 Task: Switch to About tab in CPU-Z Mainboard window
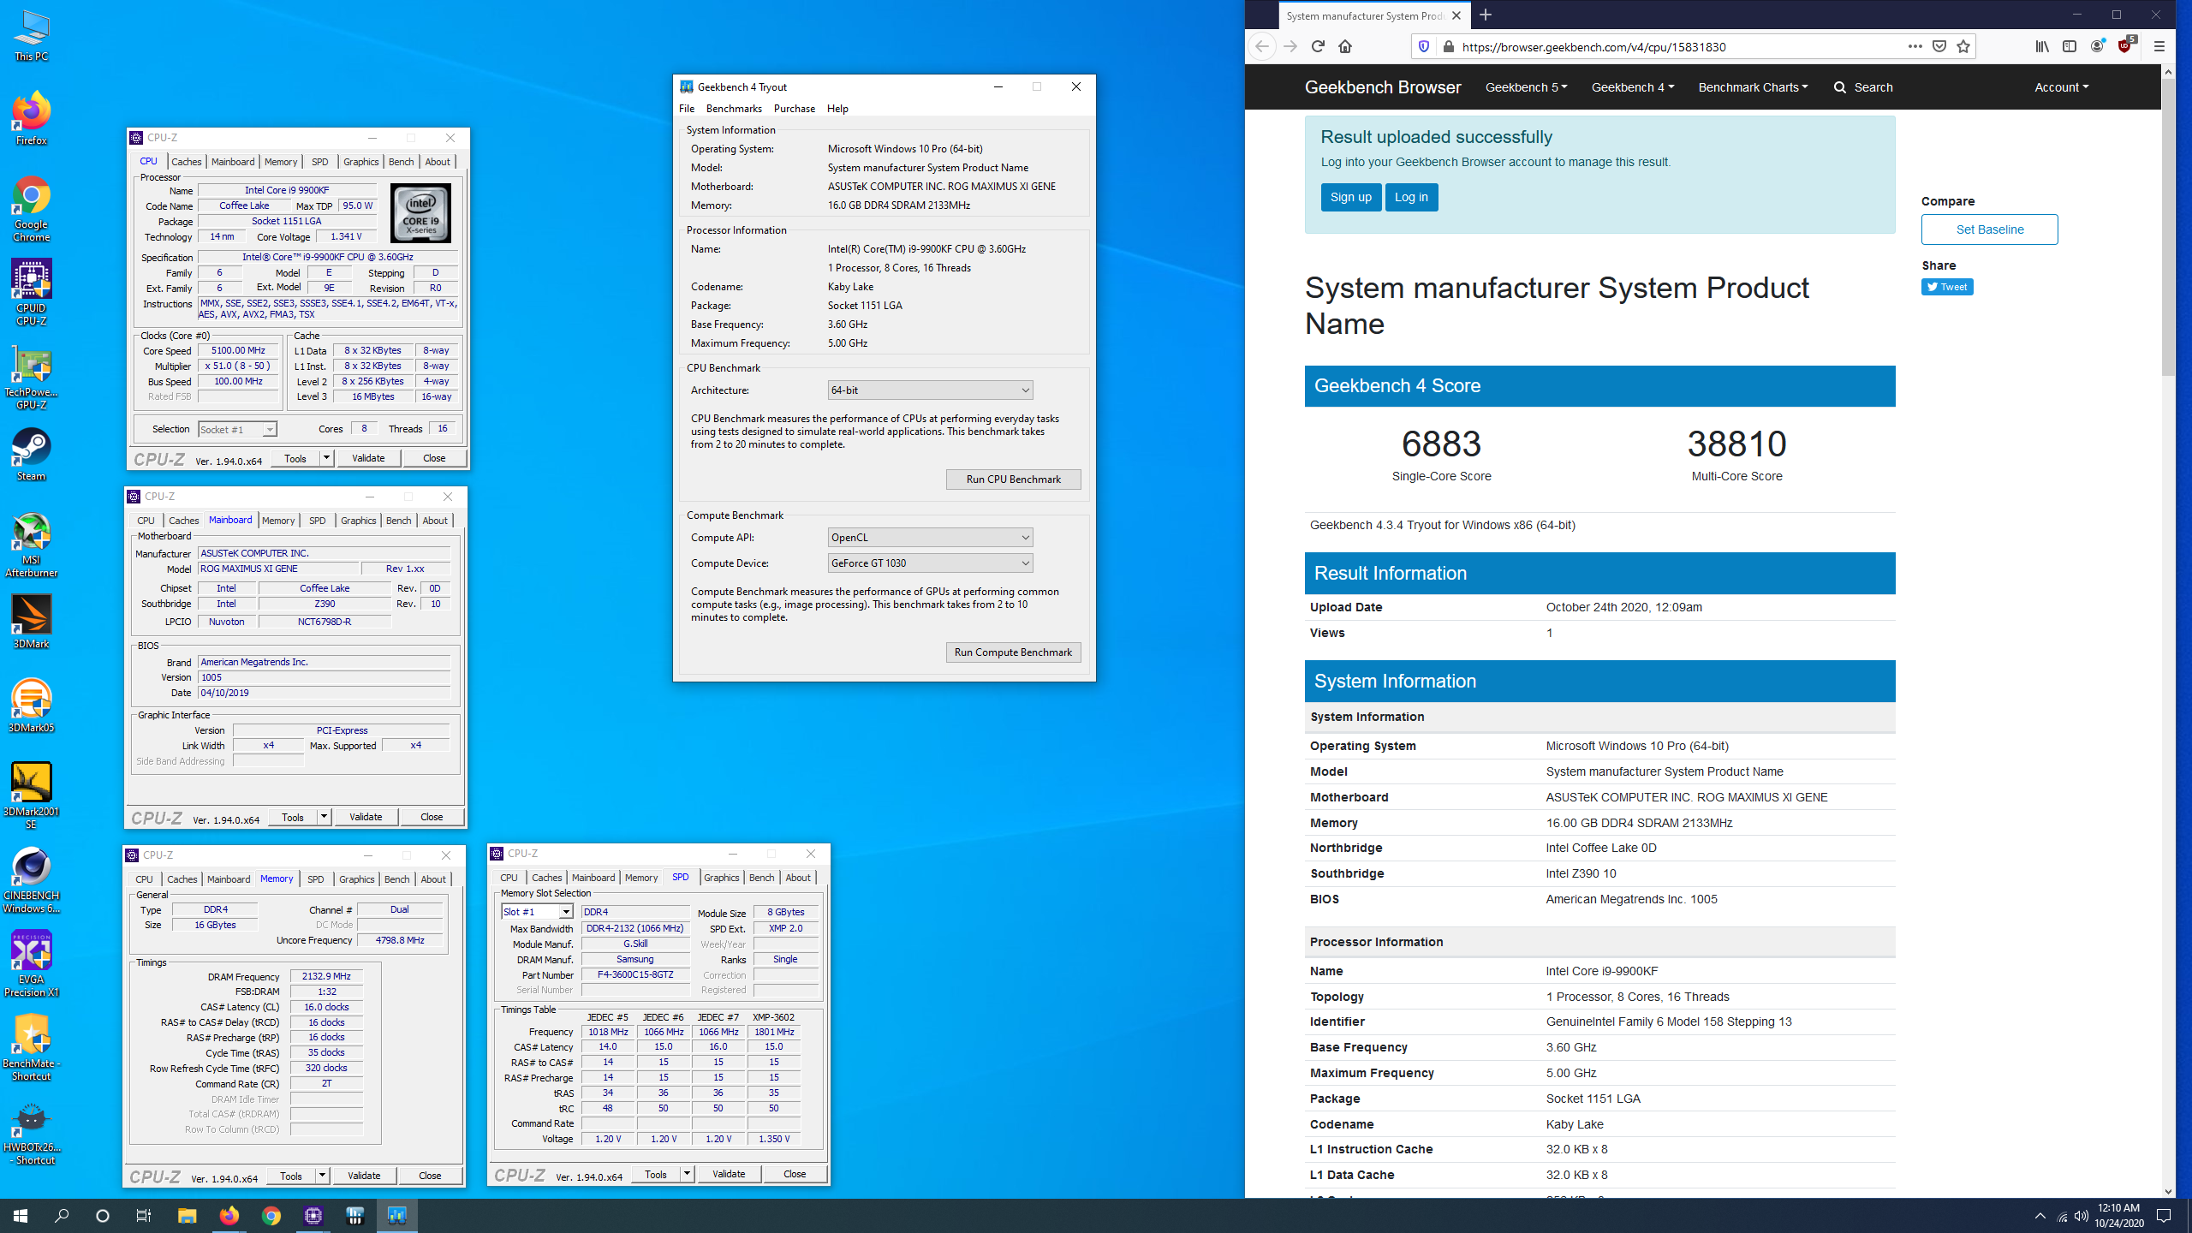tap(435, 521)
